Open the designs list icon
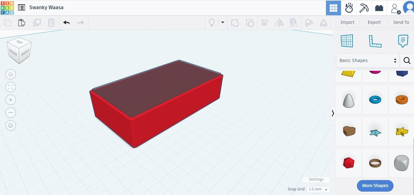 point(21,8)
